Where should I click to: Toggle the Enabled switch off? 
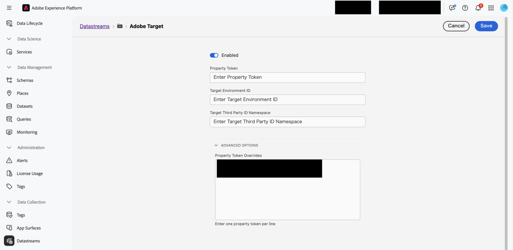coord(214,55)
